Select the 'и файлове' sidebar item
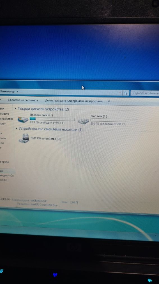This screenshot has height=284, width=159. pos(6,119)
